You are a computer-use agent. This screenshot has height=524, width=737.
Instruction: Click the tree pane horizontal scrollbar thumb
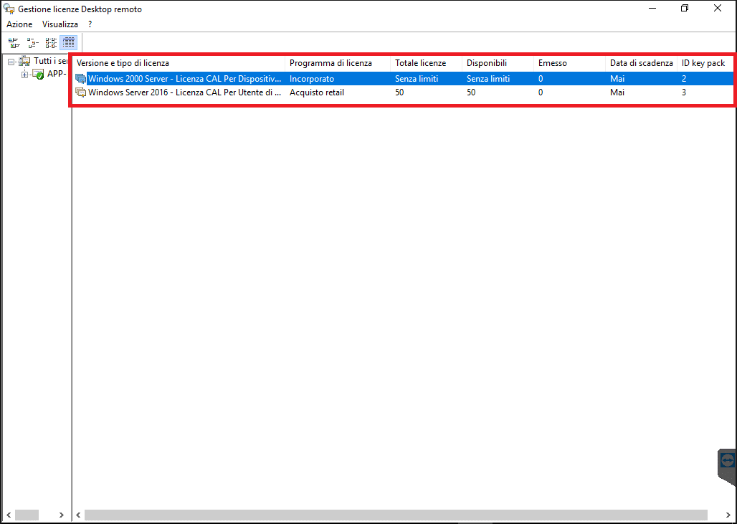(27, 515)
